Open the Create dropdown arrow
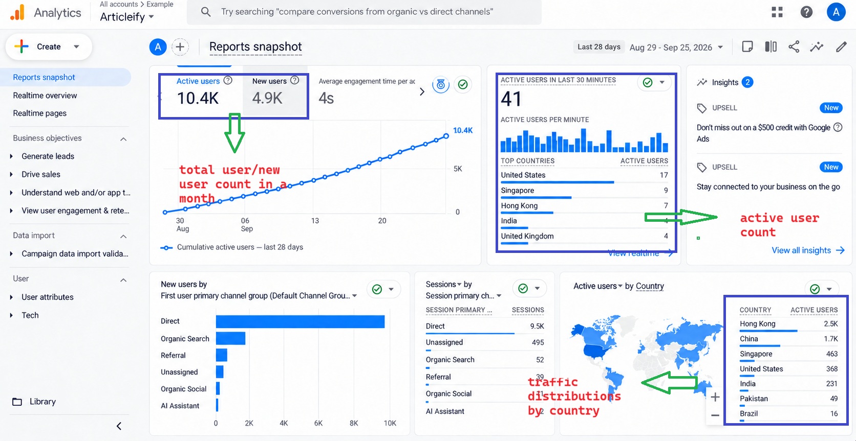 point(76,47)
